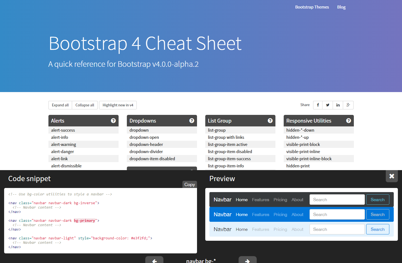This screenshot has width=402, height=263.
Task: Select dropdown-divider item
Action: point(162,151)
